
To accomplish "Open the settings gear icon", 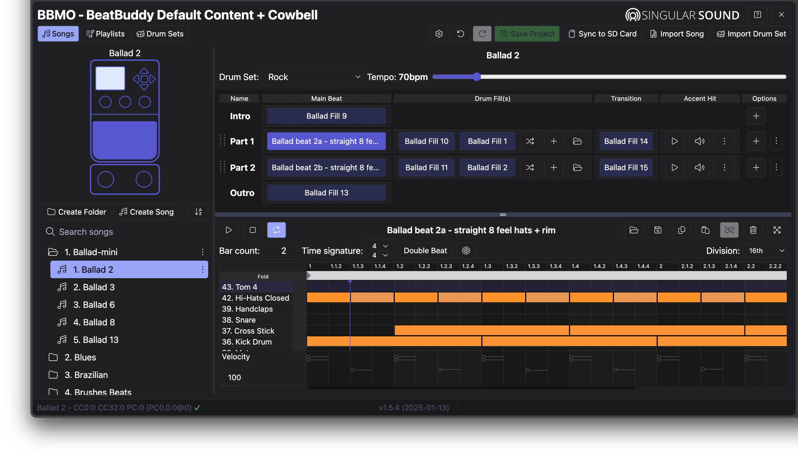I will click(x=439, y=34).
